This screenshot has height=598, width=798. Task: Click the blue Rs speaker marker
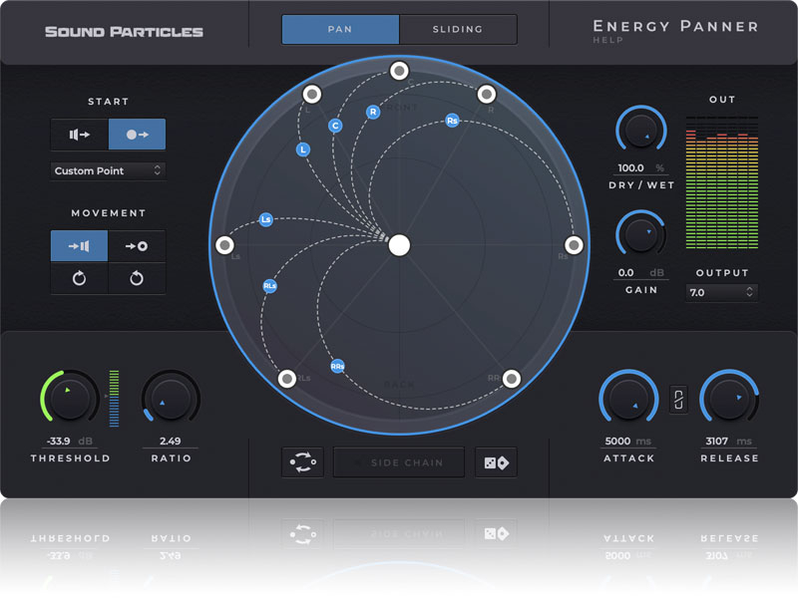(452, 121)
